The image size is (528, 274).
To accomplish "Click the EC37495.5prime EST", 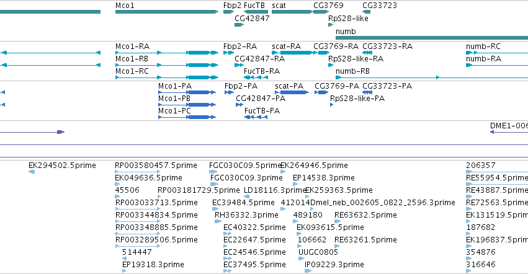I will (254, 265).
